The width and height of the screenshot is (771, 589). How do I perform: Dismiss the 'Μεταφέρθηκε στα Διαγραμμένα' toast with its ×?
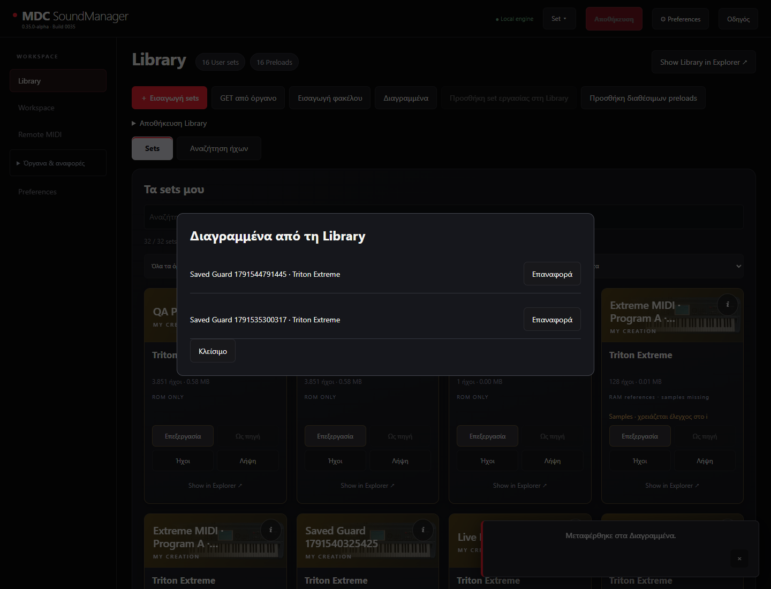739,558
